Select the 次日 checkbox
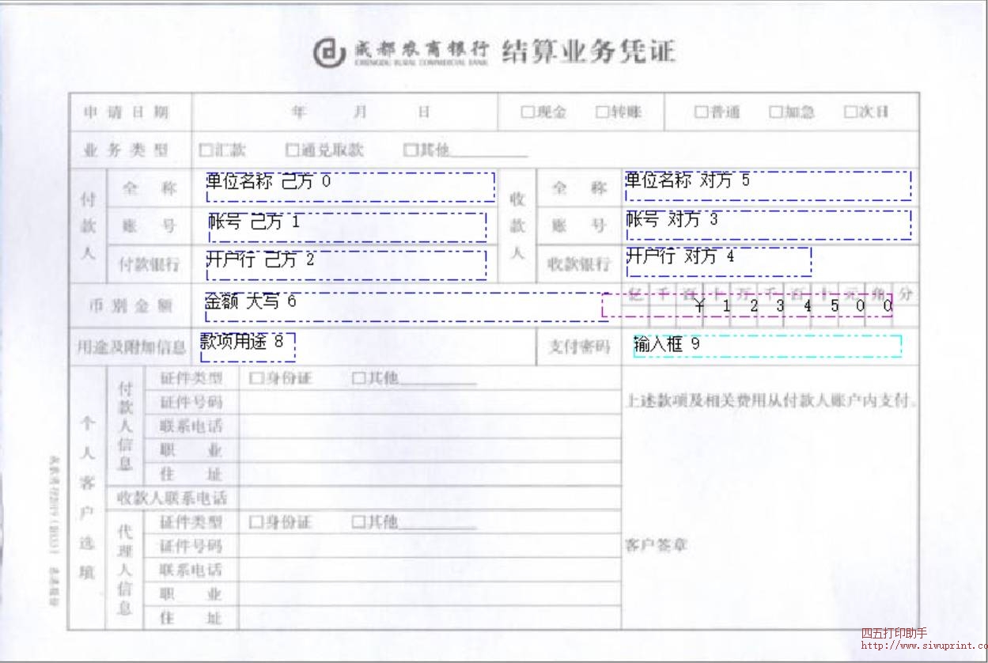Screen dimensions: 988x663 [850, 112]
